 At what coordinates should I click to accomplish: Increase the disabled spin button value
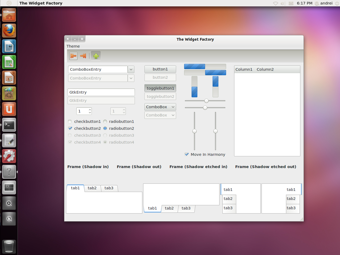pyautogui.click(x=124, y=110)
